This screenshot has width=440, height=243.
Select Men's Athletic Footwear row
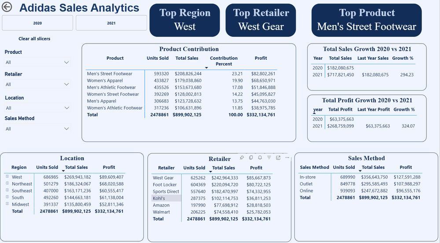(181, 87)
